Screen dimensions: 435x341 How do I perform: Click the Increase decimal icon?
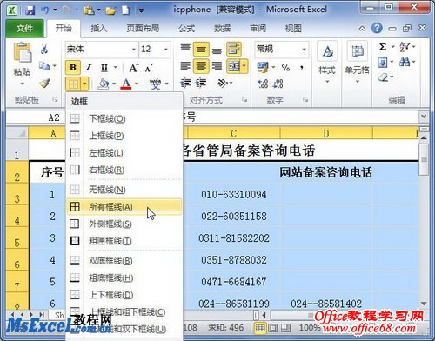pyautogui.click(x=263, y=84)
